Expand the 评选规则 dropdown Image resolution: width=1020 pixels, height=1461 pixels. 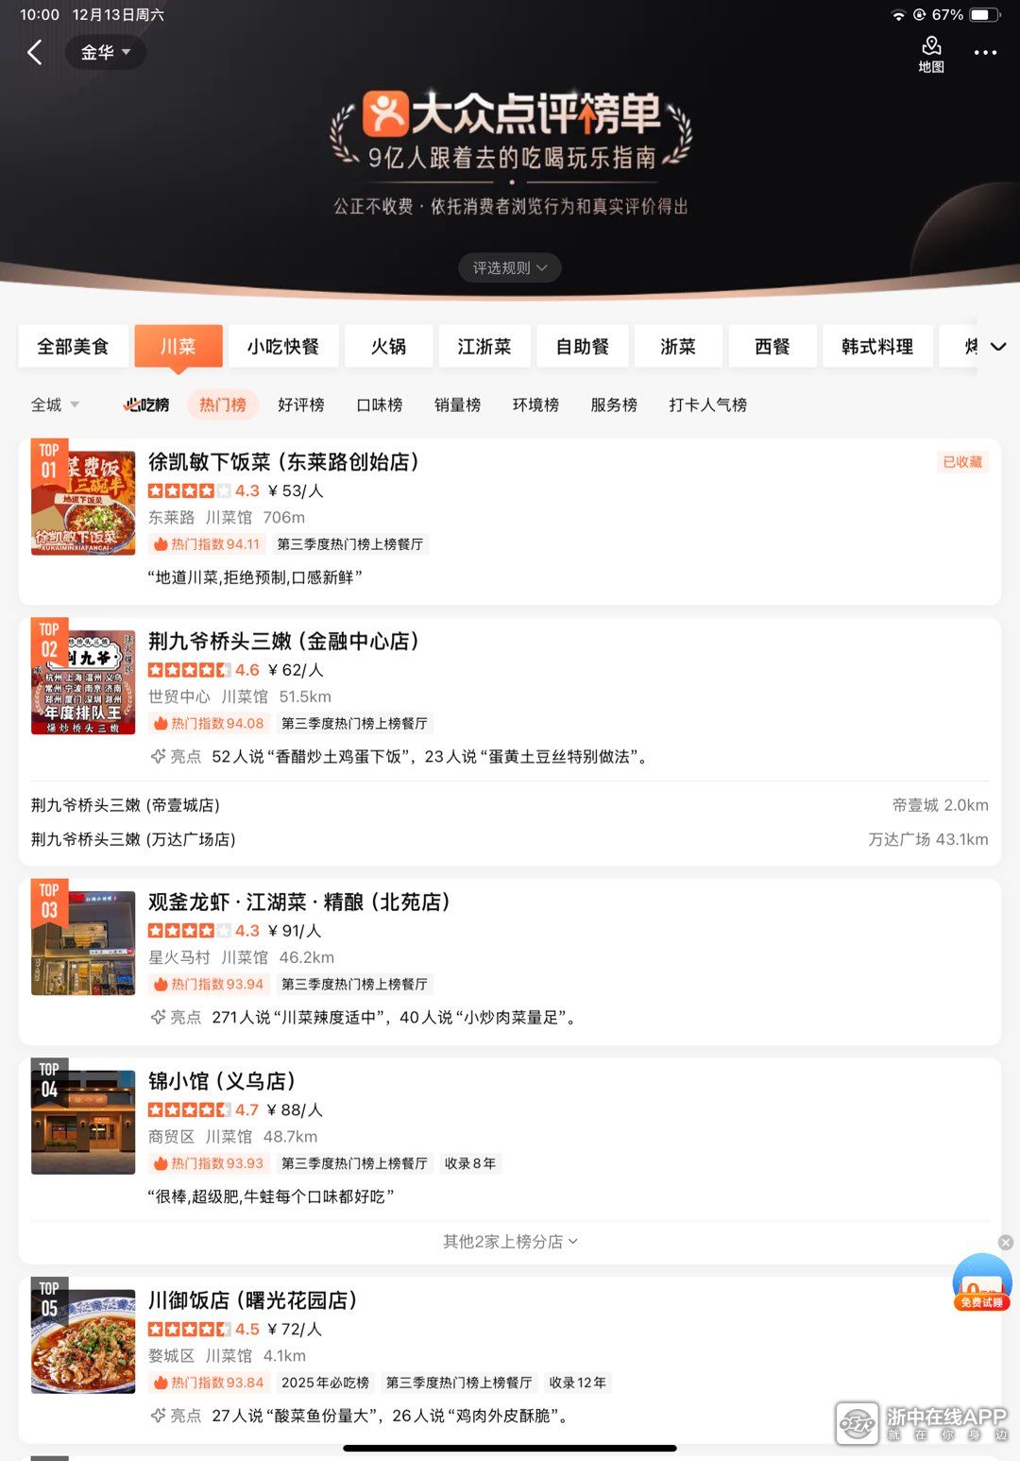pos(510,268)
